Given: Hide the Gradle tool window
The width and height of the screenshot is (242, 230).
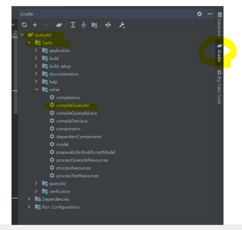Looking at the screenshot, I should [210, 14].
